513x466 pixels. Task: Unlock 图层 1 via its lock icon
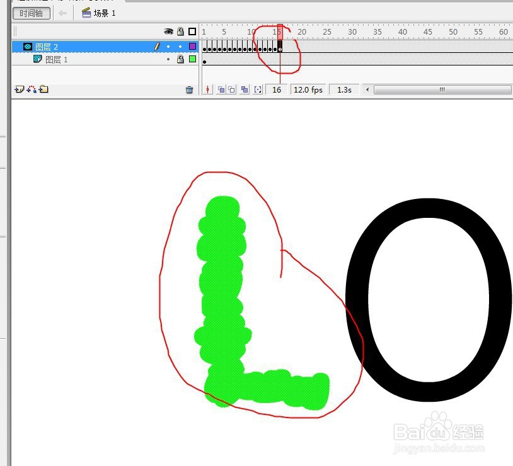point(180,59)
